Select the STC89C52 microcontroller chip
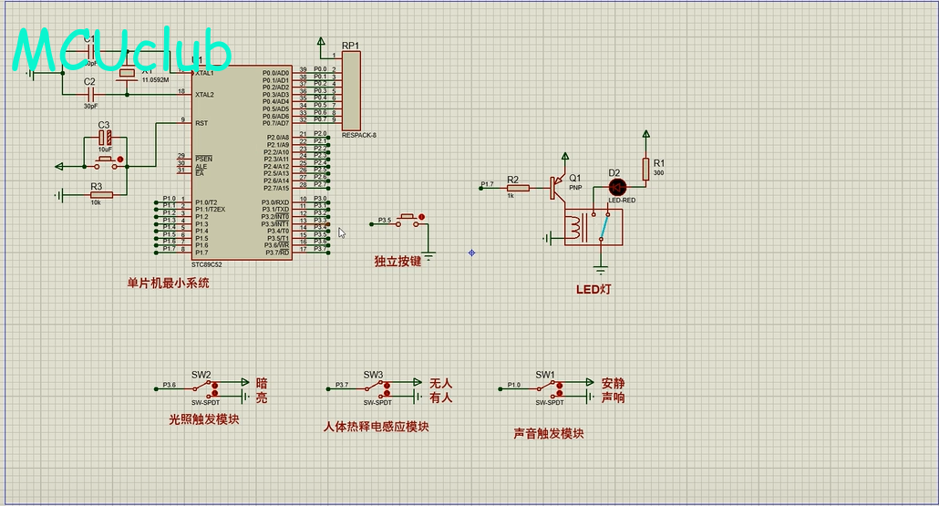The width and height of the screenshot is (939, 506). pyautogui.click(x=242, y=162)
